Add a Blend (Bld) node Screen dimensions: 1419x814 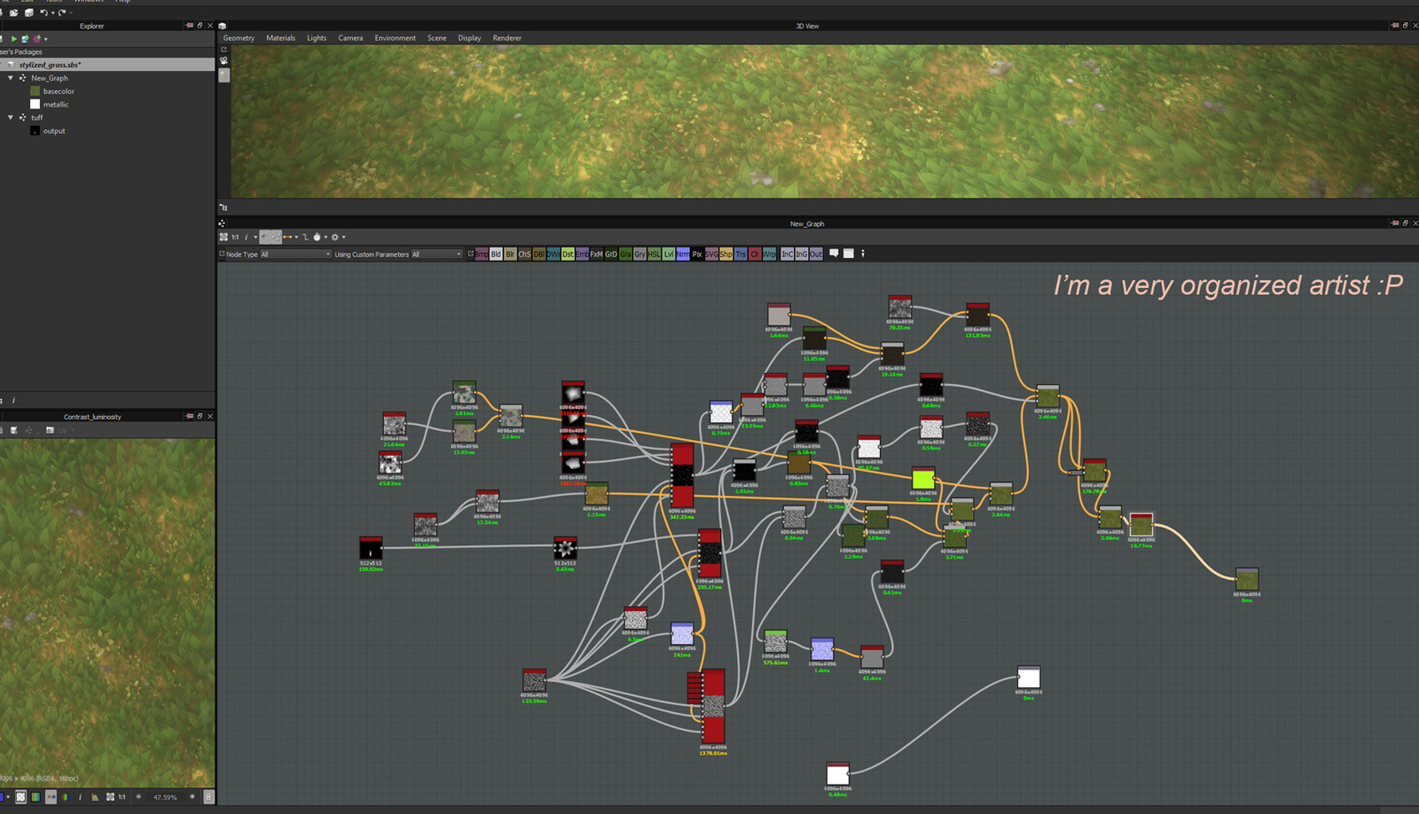(x=496, y=254)
